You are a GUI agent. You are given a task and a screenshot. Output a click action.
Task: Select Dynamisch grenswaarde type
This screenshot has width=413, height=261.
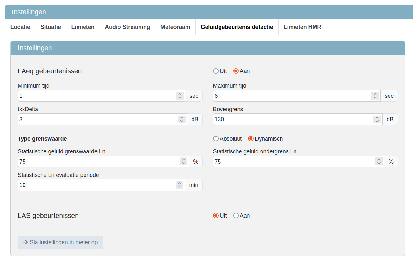coord(251,139)
